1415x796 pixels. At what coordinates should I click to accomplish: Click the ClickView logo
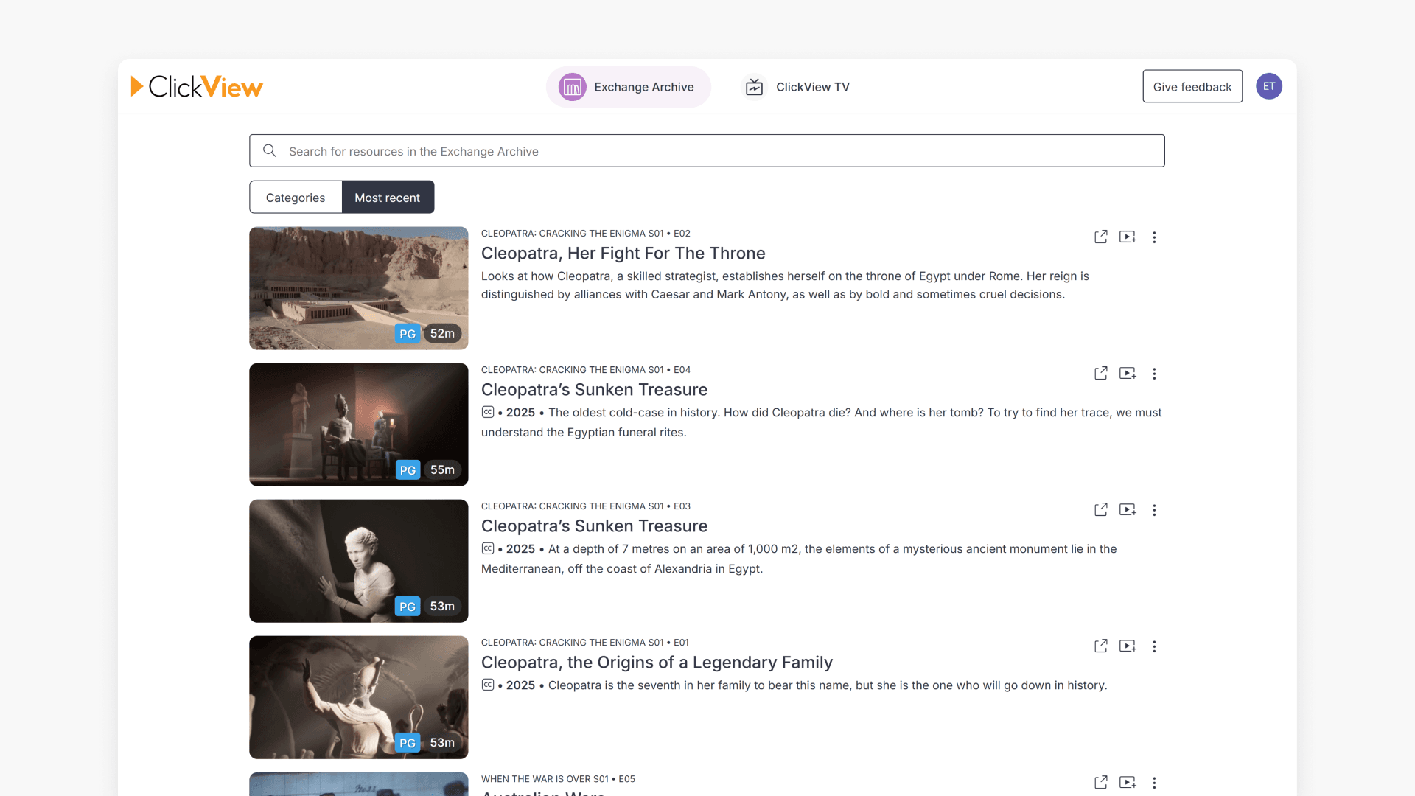pyautogui.click(x=197, y=87)
